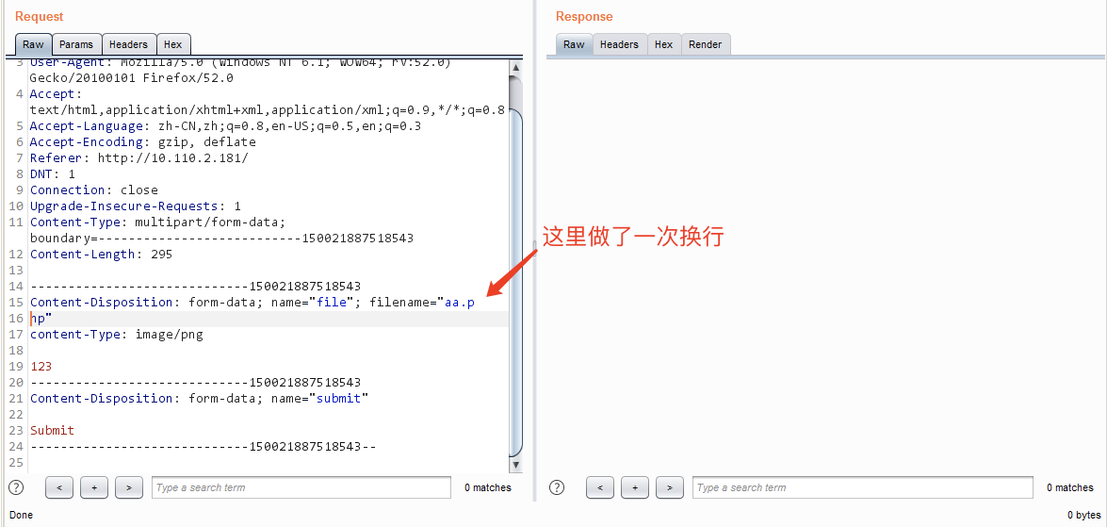Image resolution: width=1107 pixels, height=527 pixels.
Task: Focus the Request search term field
Action: coord(301,487)
